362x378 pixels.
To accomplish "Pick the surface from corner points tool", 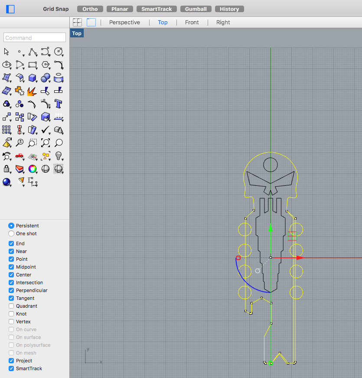I will 7,78.
